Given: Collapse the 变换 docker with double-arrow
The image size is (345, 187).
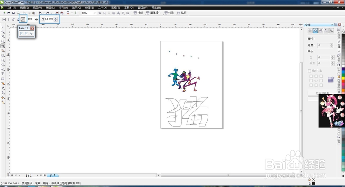Looking at the screenshot, I should [x=332, y=24].
